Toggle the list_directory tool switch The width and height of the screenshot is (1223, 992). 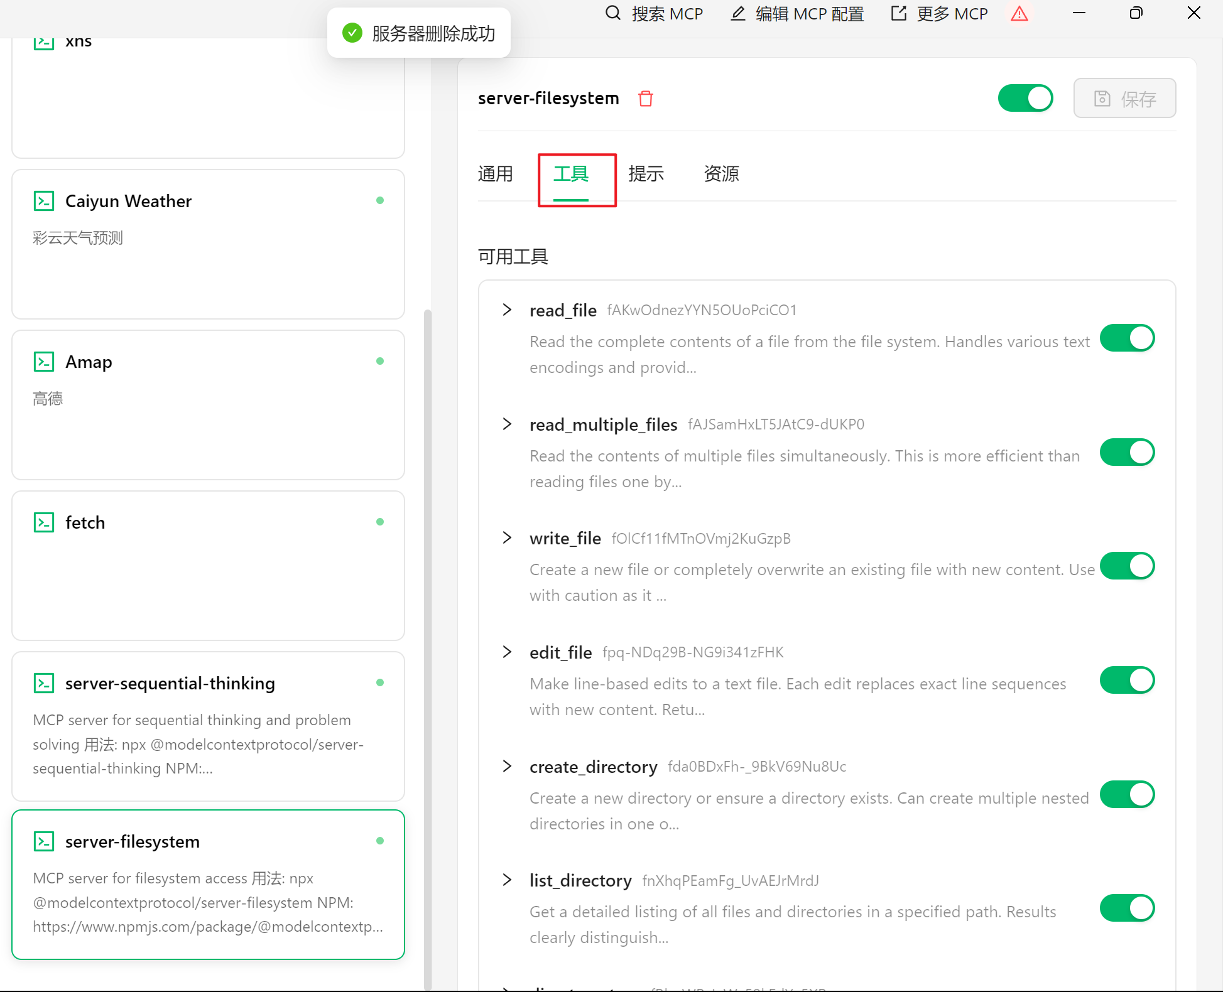(1127, 908)
